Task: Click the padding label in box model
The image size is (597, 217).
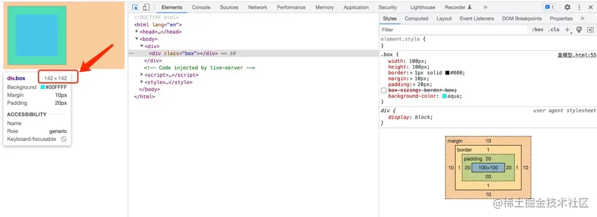Action: pos(473,159)
